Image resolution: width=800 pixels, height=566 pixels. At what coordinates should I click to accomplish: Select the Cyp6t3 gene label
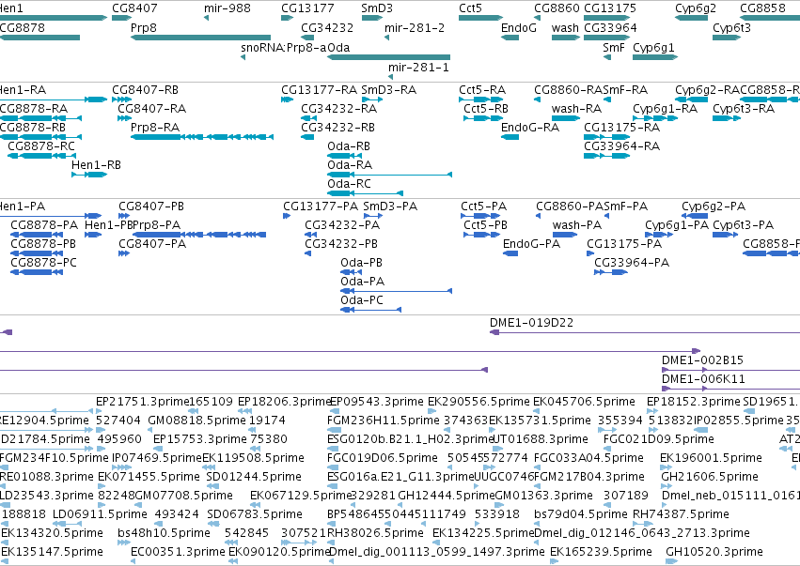point(731,28)
